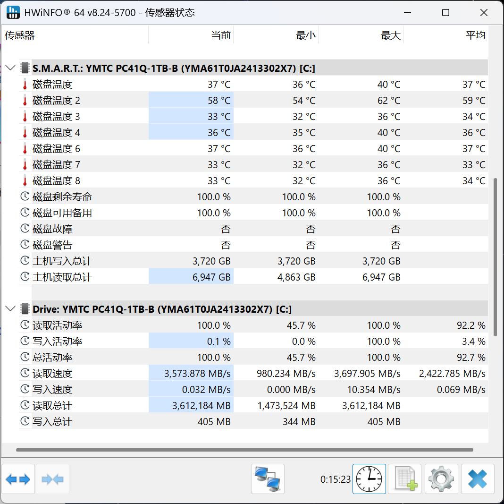Click the expand columns blue arrows button
Viewport: 504px width, 504px height.
18,479
